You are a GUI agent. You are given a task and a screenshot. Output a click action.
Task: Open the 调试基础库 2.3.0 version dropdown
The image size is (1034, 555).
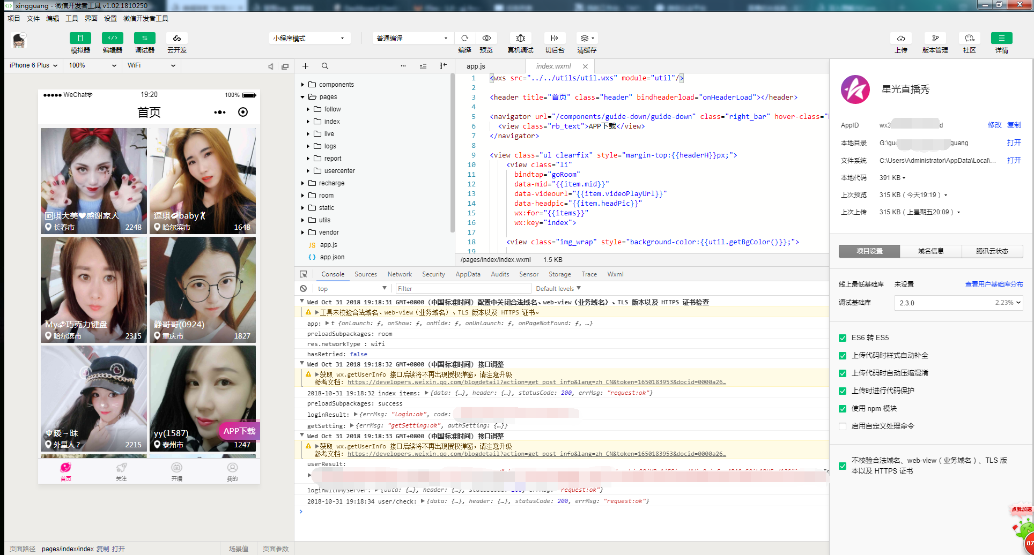958,303
